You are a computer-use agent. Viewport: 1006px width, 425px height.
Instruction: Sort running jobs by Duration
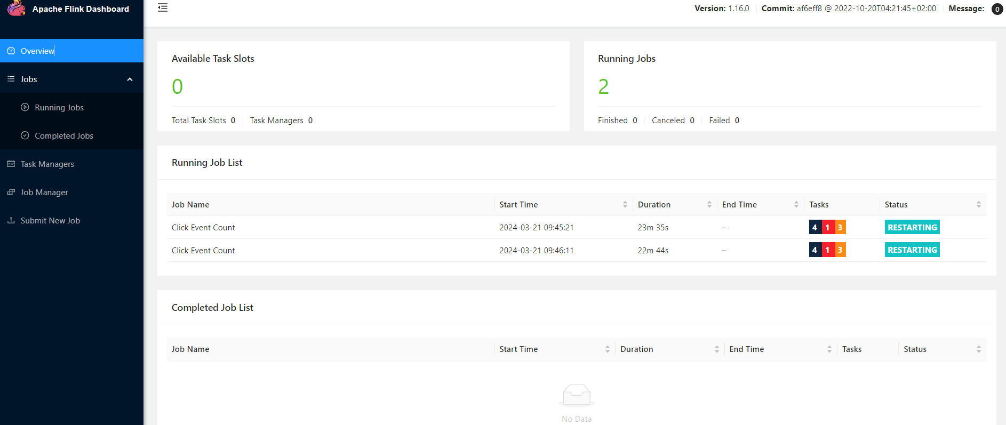(x=709, y=205)
